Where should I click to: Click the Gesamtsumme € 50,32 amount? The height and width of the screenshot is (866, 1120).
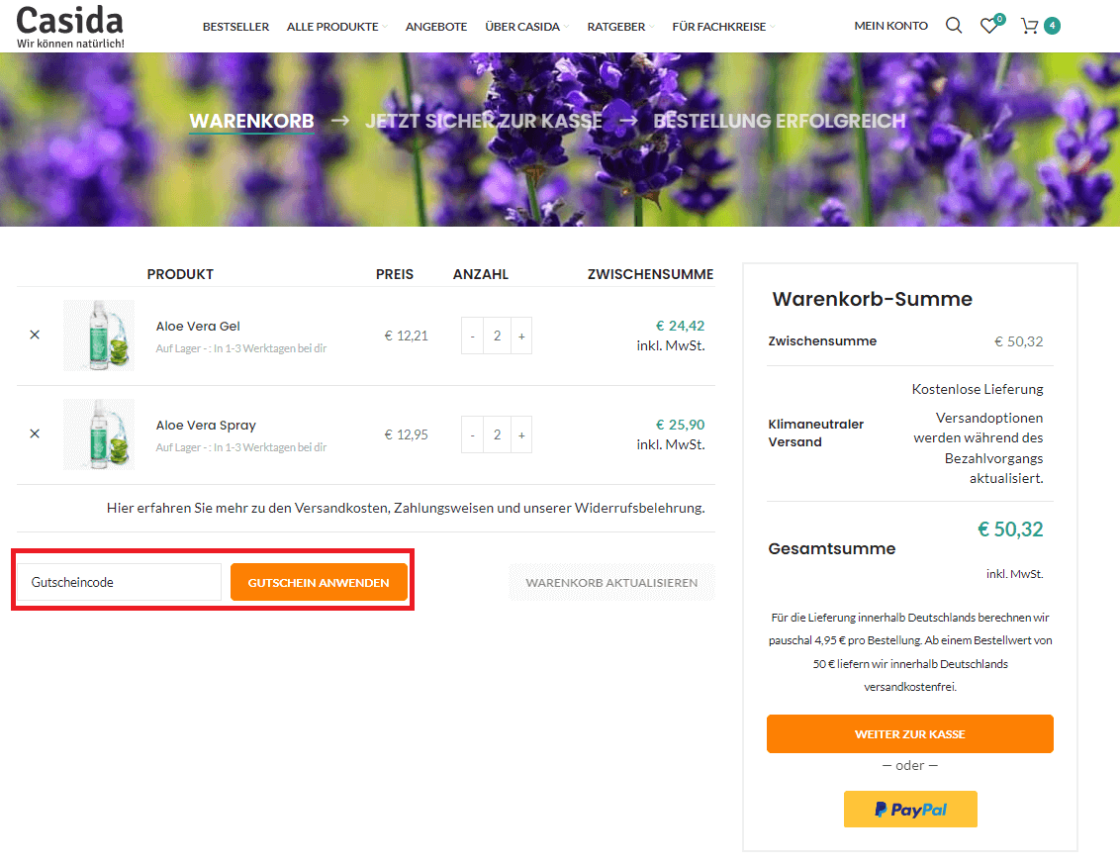(x=1010, y=529)
